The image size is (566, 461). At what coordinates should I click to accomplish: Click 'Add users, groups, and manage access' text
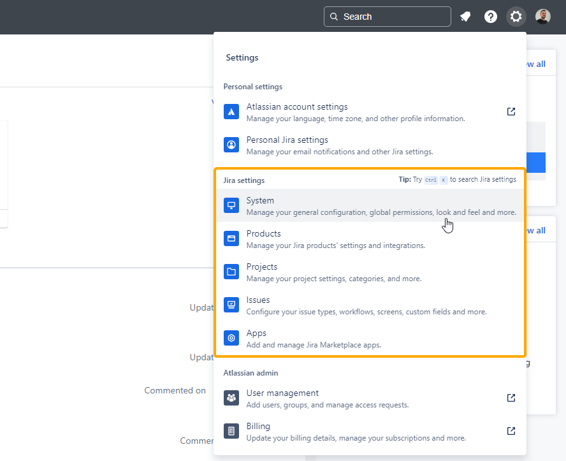(328, 405)
